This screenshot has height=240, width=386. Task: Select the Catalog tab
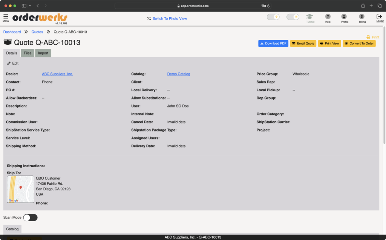pos(12,229)
